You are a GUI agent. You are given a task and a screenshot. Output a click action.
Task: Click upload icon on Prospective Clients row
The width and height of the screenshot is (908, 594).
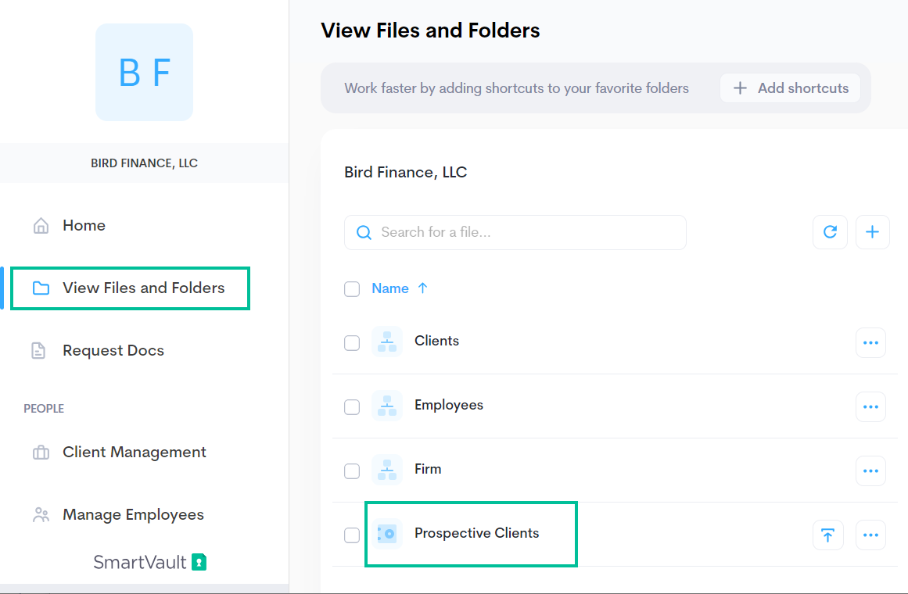click(828, 535)
